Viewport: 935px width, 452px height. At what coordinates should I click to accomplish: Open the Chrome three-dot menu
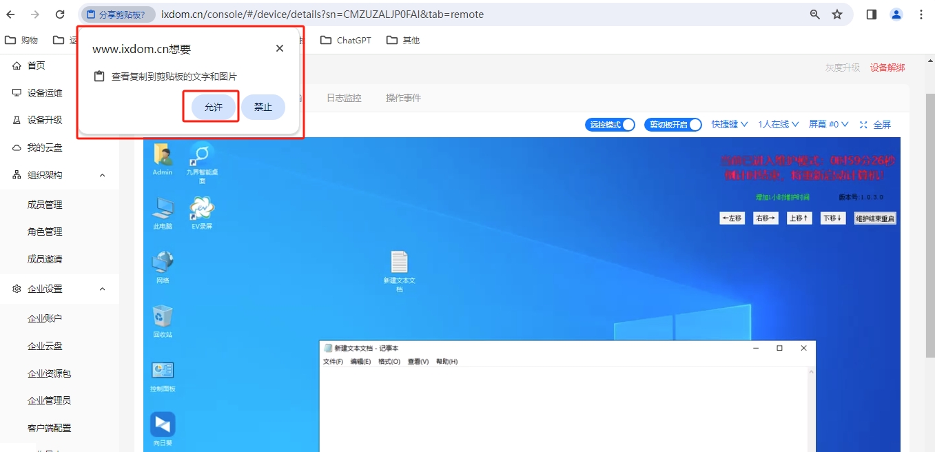922,14
